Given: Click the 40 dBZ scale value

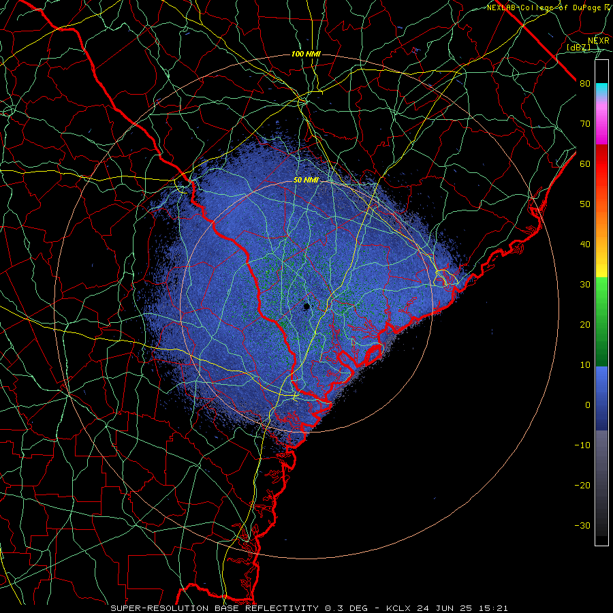Looking at the screenshot, I should (x=585, y=245).
